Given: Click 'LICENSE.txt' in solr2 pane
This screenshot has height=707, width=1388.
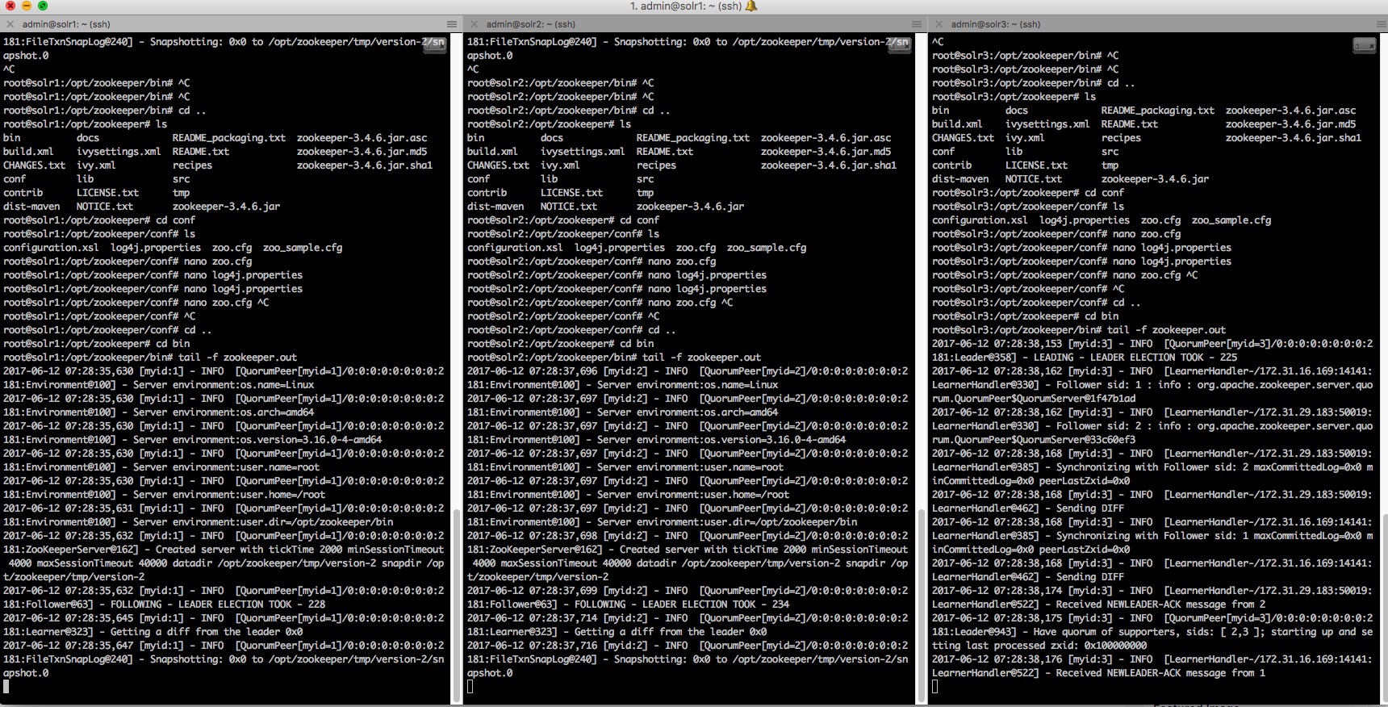Looking at the screenshot, I should (x=571, y=193).
